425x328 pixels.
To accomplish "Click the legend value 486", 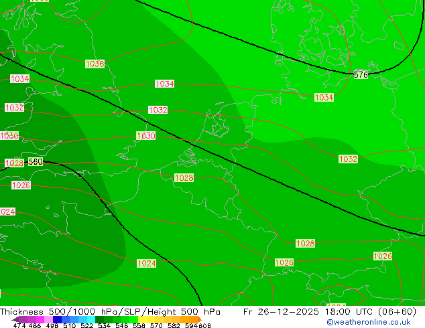I will pyautogui.click(x=35, y=325).
